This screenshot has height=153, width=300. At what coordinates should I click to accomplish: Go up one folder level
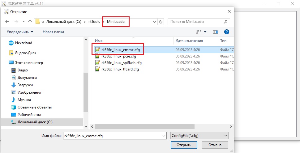[x=30, y=22]
